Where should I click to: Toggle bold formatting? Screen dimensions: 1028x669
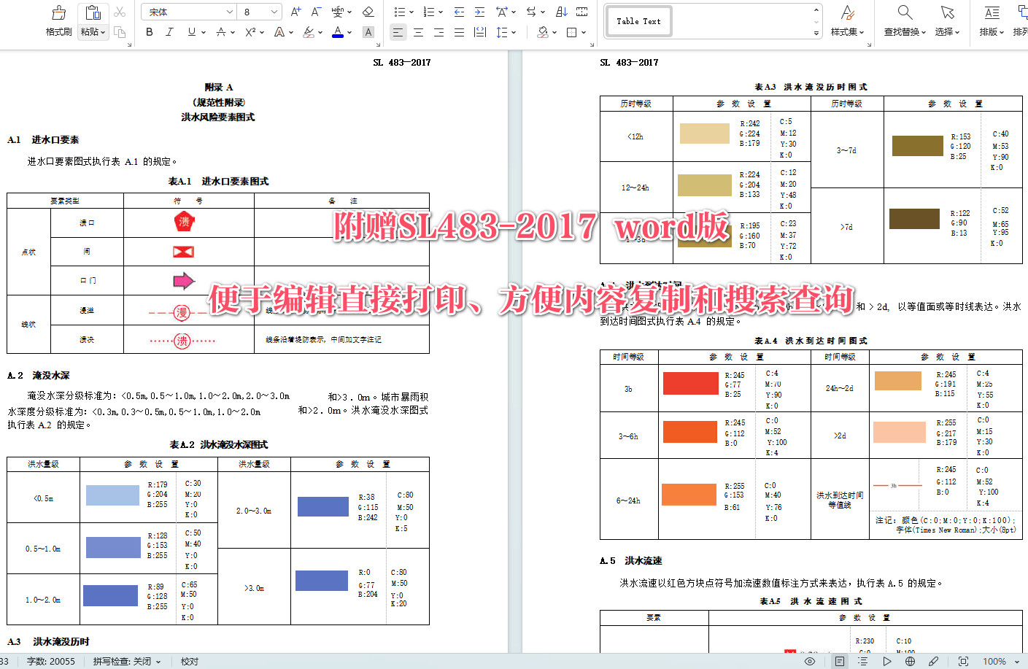pos(149,32)
